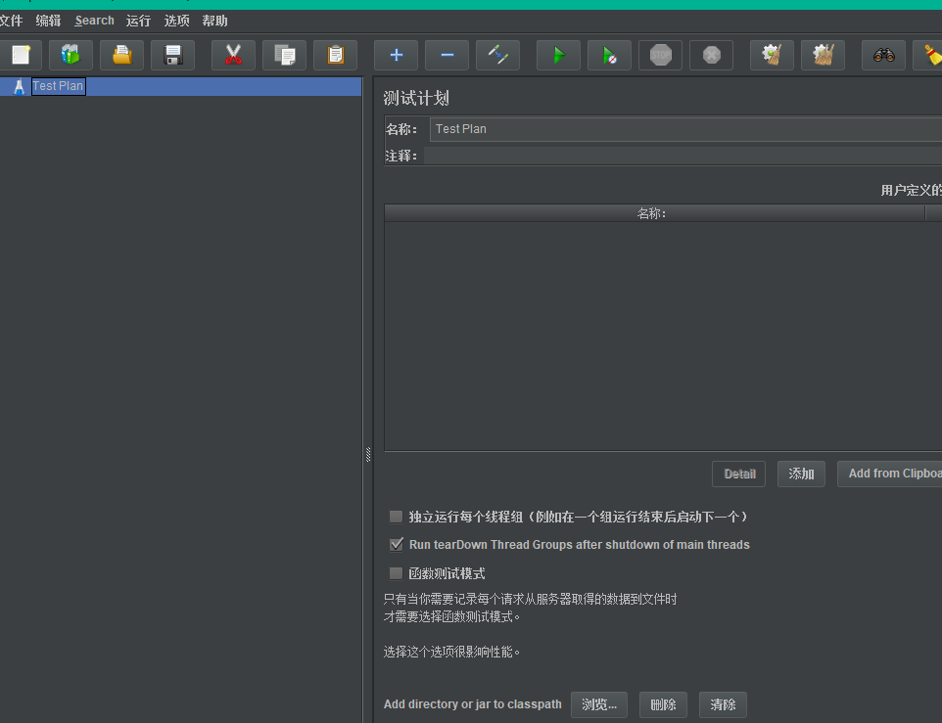Expand all nodes with plus icon
The image size is (942, 723).
pyautogui.click(x=396, y=55)
